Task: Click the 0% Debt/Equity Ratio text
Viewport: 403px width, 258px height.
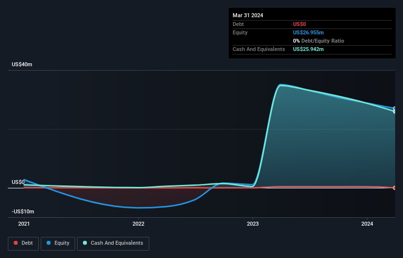Action: pyautogui.click(x=319, y=41)
